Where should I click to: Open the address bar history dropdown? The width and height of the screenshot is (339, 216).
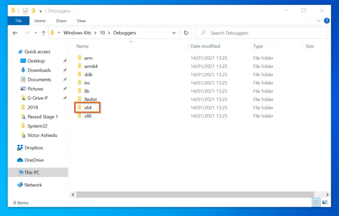[x=174, y=33]
